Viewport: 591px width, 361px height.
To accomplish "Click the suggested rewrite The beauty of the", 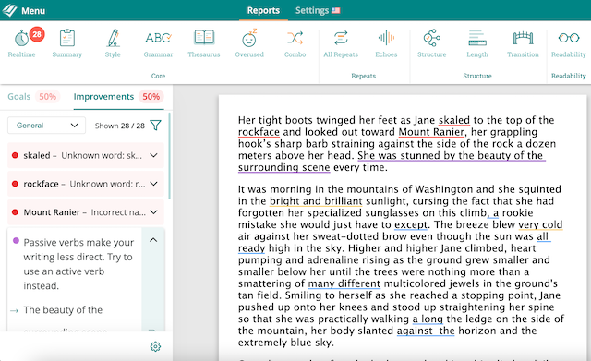I will [x=63, y=309].
